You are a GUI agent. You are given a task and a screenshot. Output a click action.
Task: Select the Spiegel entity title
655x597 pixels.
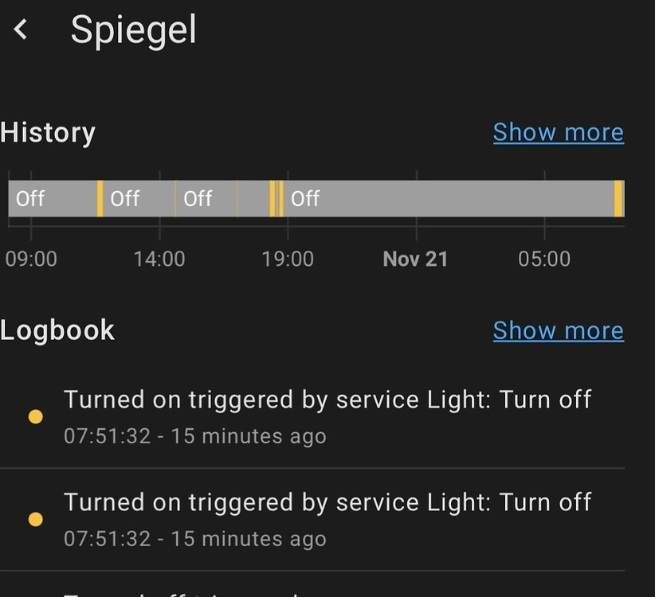coord(134,29)
